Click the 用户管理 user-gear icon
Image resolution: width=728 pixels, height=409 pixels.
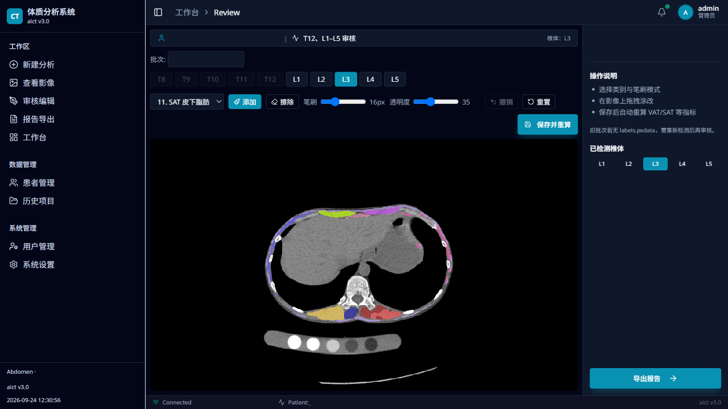[14, 247]
